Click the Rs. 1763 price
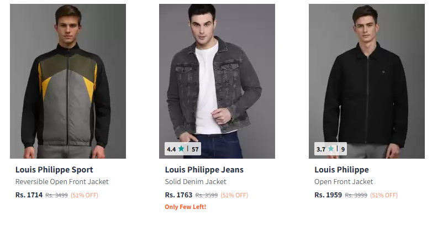Viewport: 432px width, 225px height. point(178,195)
